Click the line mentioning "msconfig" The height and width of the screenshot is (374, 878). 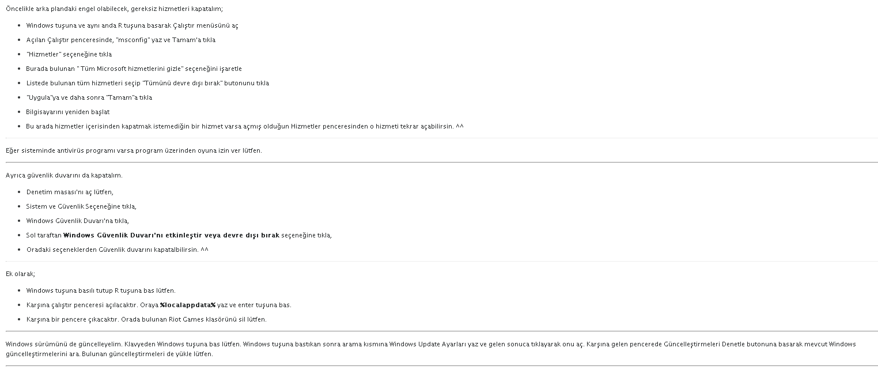[x=121, y=40]
